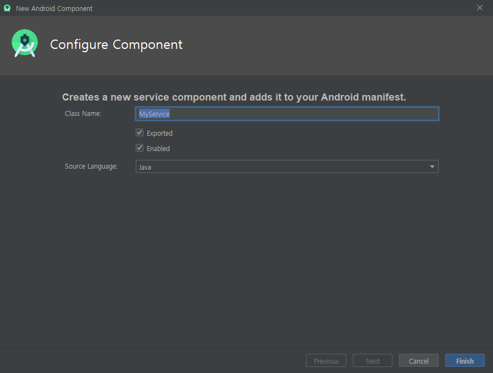Close the New Android Component dialog
Viewport: 493px width, 373px height.
[x=479, y=8]
